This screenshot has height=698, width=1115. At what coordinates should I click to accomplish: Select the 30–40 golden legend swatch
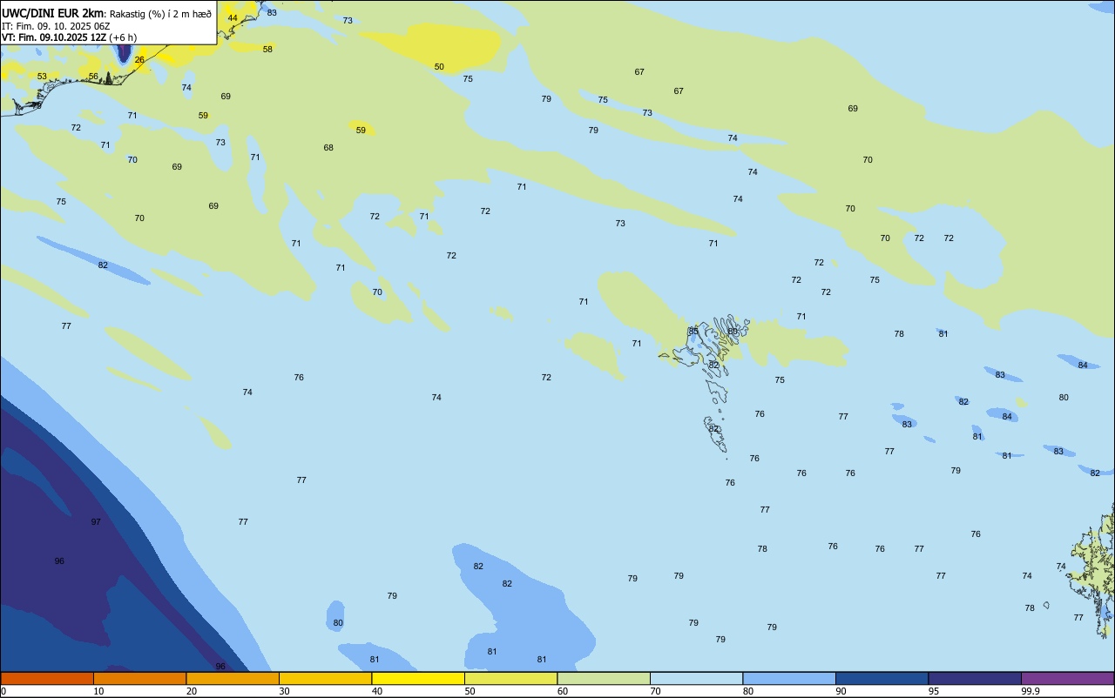click(x=325, y=678)
